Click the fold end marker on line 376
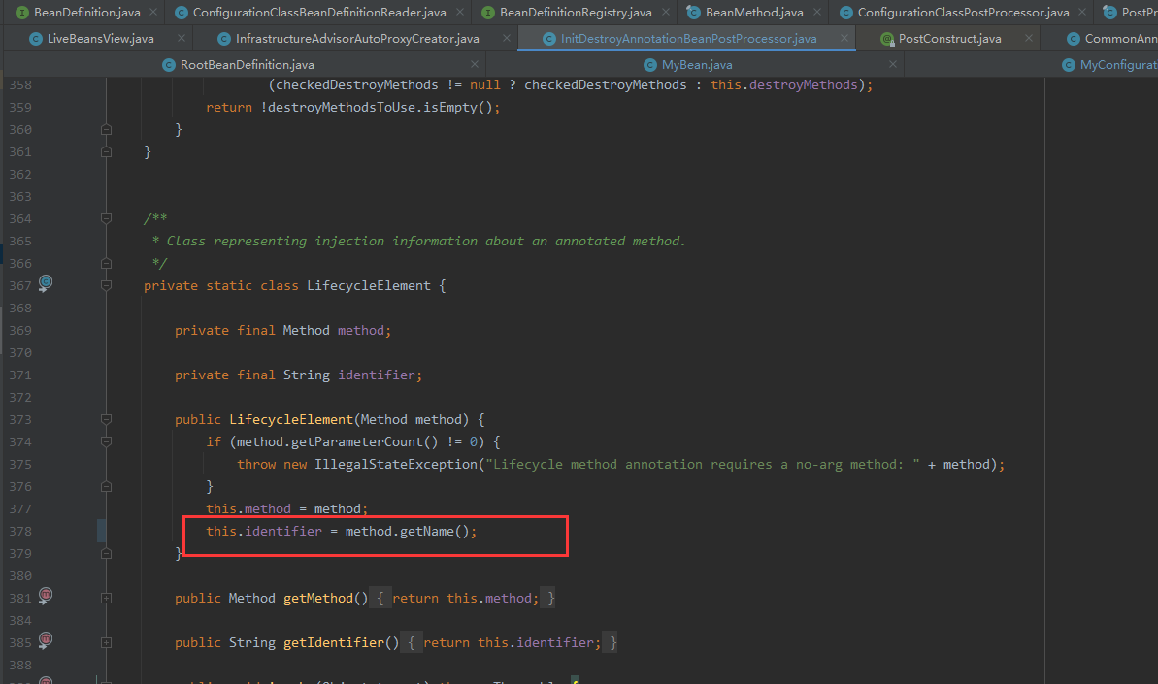This screenshot has width=1158, height=684. tap(107, 486)
